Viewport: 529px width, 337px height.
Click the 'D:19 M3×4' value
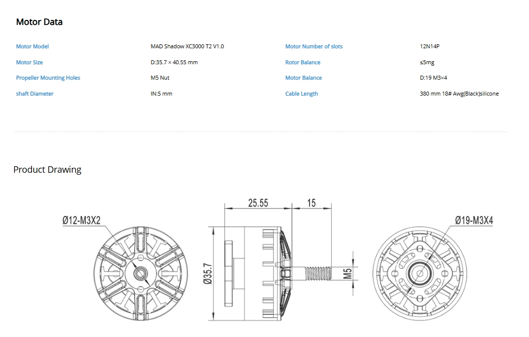click(x=433, y=78)
